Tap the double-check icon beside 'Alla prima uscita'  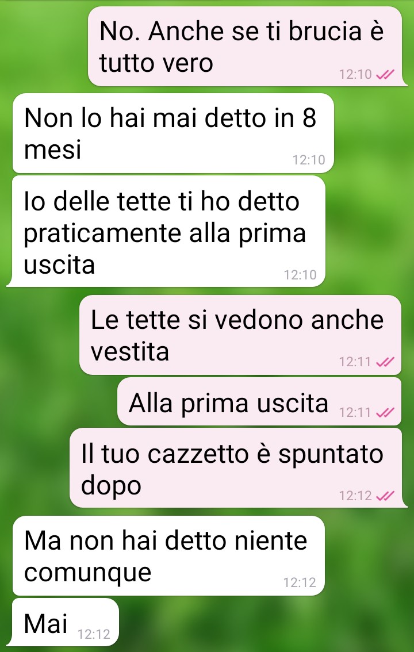tap(385, 412)
